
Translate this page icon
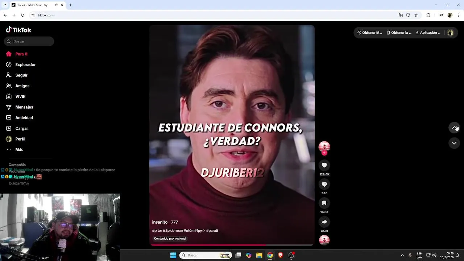[401, 15]
